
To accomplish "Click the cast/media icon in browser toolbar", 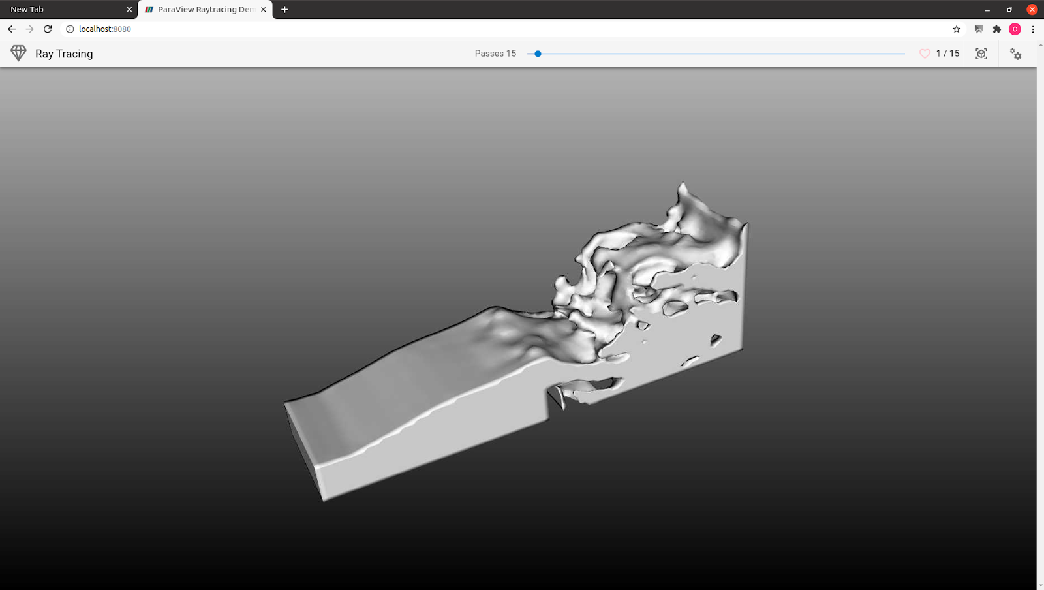I will (979, 29).
